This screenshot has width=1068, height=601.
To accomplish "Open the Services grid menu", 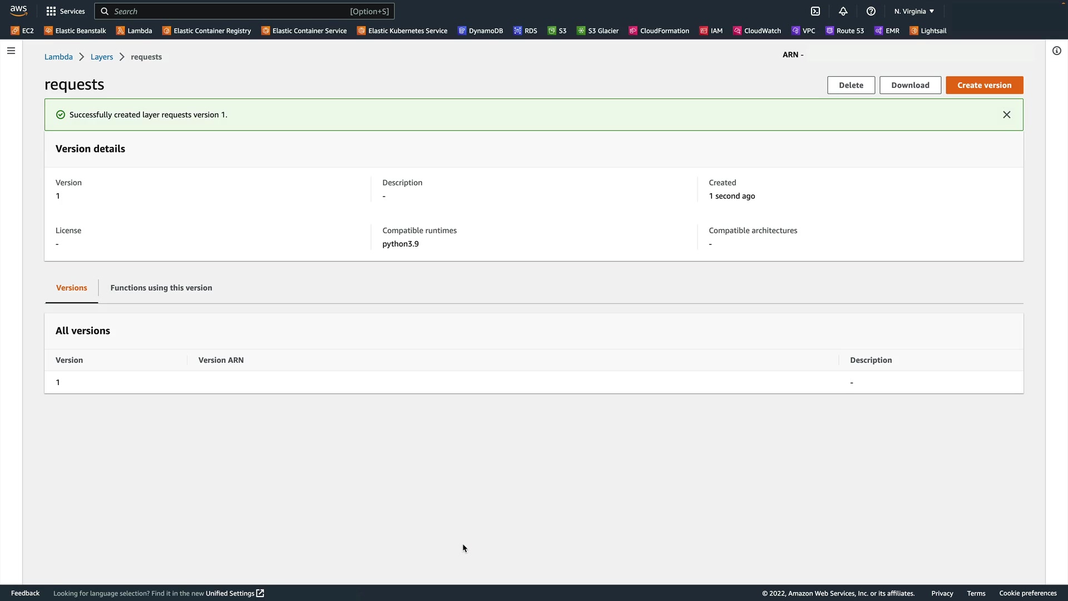I will coord(65,11).
